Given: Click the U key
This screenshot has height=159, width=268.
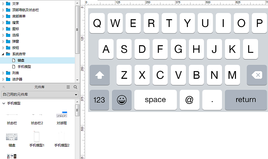Looking at the screenshot, I should coord(205,23).
